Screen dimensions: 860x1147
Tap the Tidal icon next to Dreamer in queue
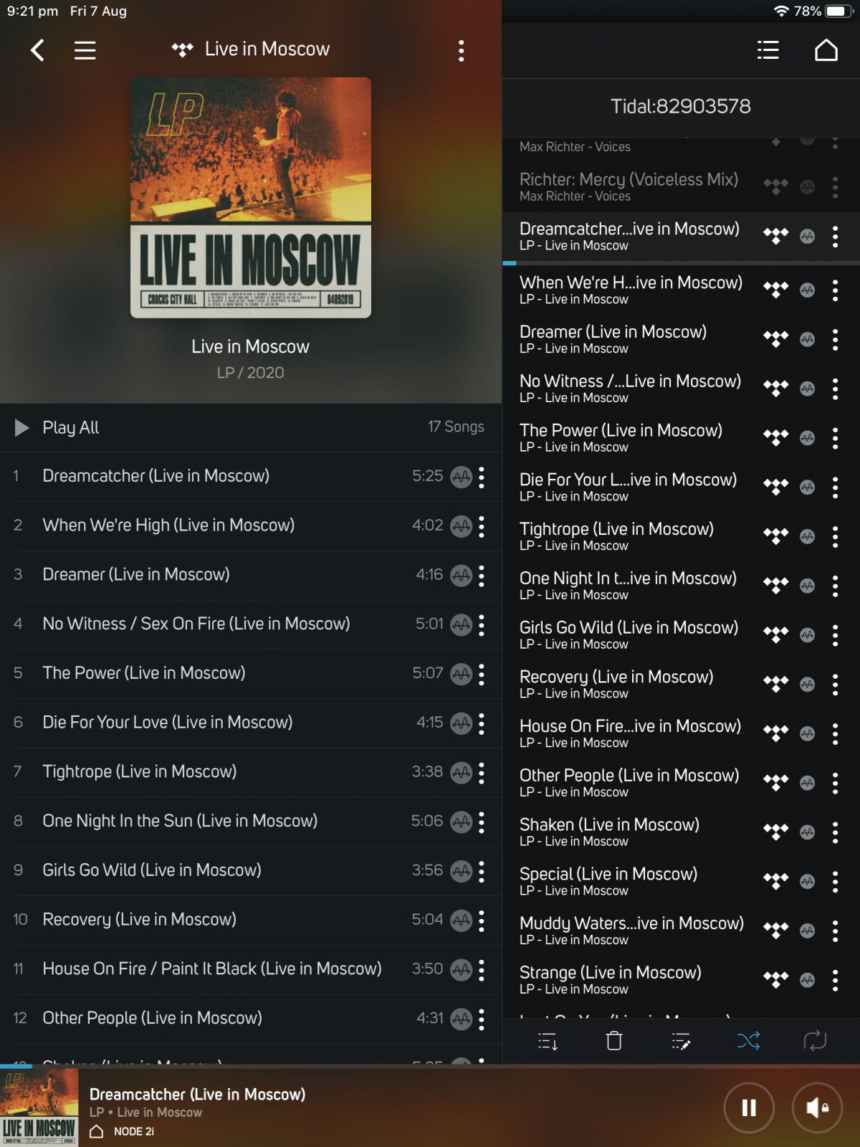775,339
